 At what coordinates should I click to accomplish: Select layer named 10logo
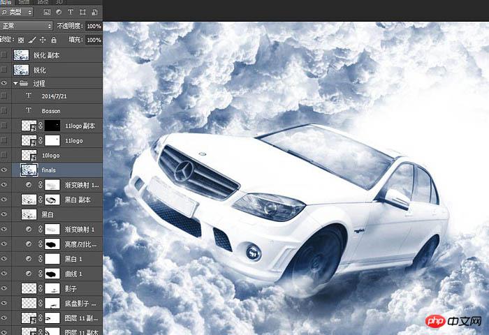tap(50, 155)
